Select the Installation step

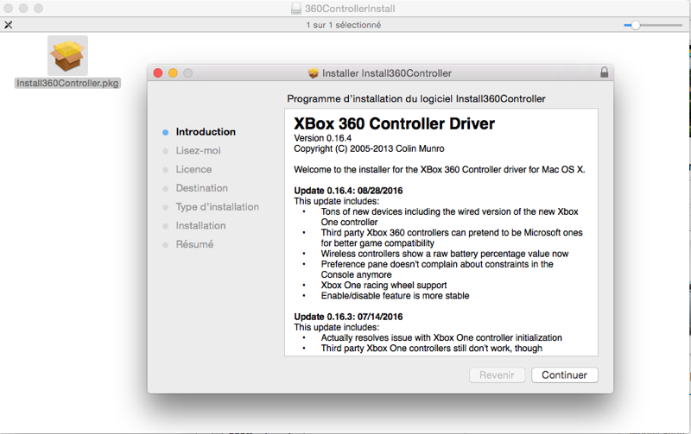point(201,226)
